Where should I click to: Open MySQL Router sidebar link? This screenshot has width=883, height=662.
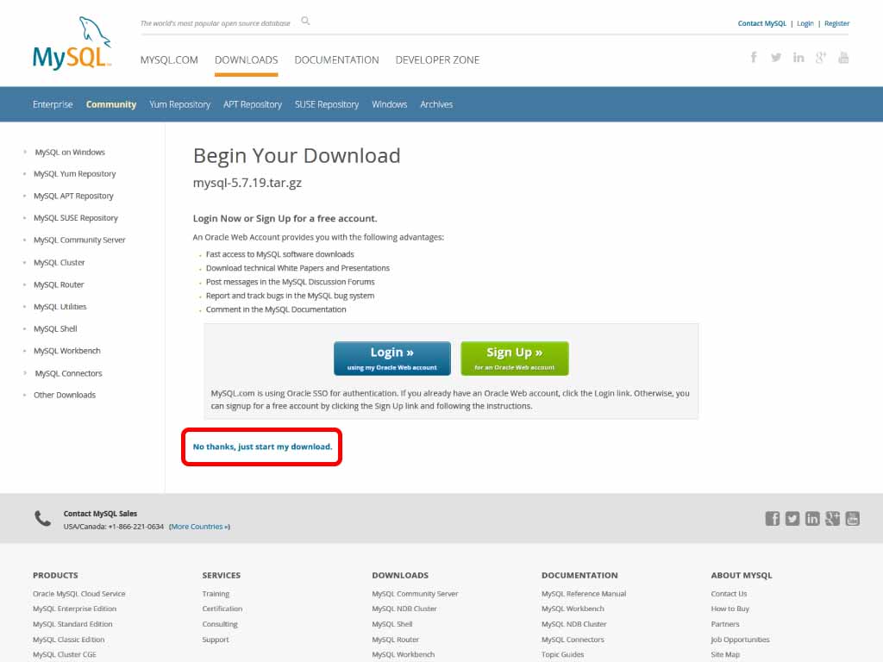pyautogui.click(x=59, y=284)
